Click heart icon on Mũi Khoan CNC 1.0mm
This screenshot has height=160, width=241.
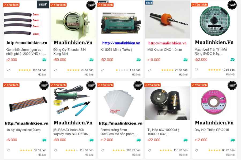(149, 70)
